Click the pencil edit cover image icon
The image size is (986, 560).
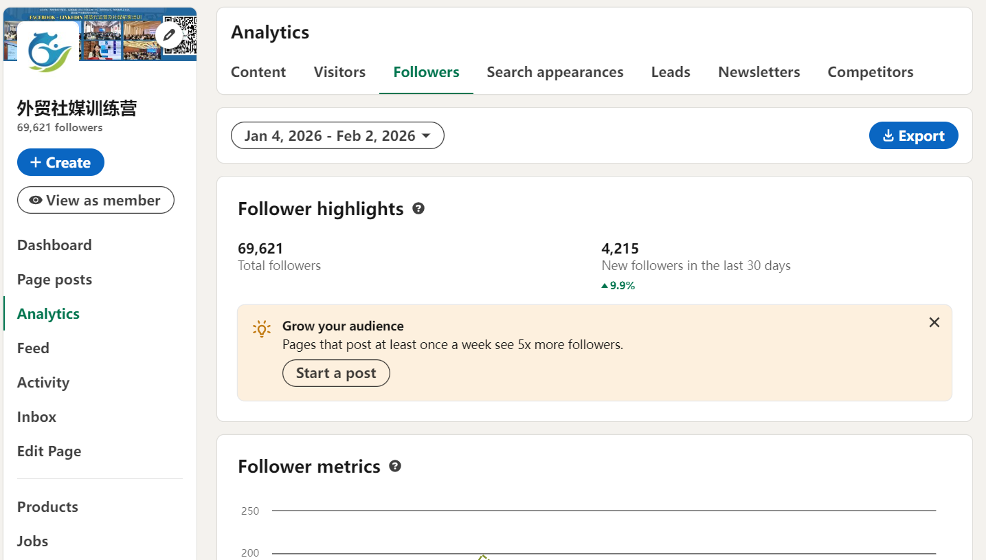pyautogui.click(x=169, y=34)
